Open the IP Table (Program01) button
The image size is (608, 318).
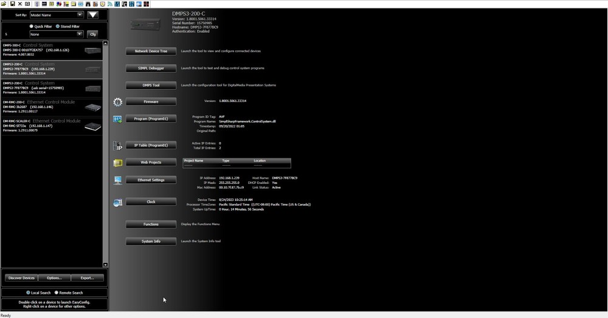pos(151,145)
